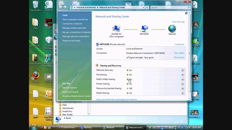Viewport: 232px width, 130px height.
Task: Open Internet Options under See also
Action: 70,88
